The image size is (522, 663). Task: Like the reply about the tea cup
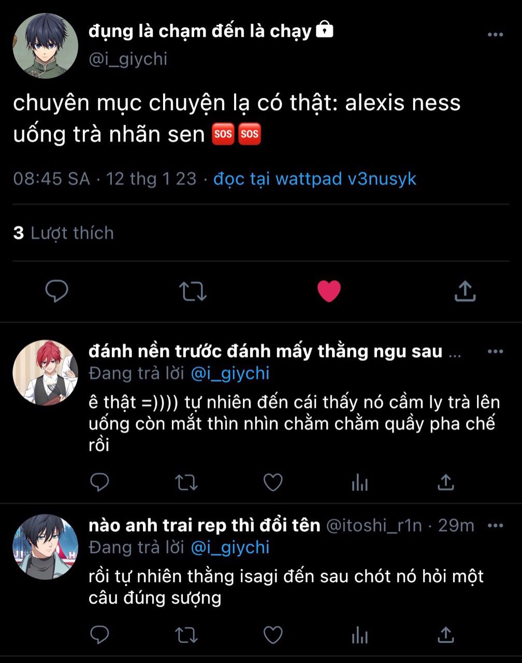[x=273, y=483]
